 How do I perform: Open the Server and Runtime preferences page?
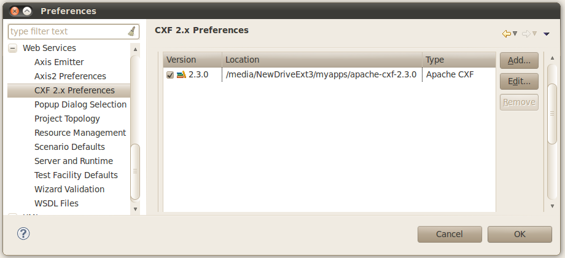pyautogui.click(x=74, y=161)
